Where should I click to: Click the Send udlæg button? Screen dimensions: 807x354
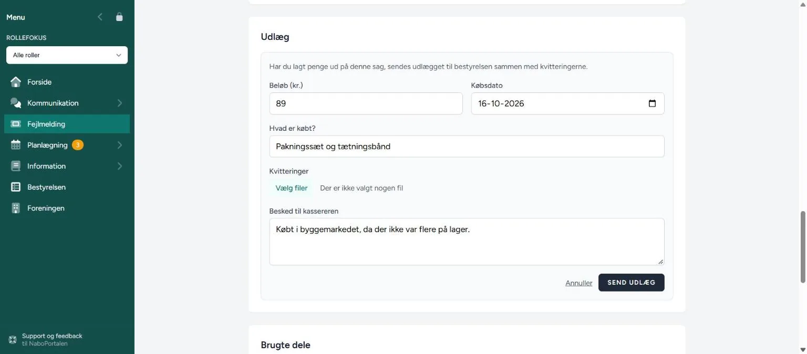[x=631, y=283]
